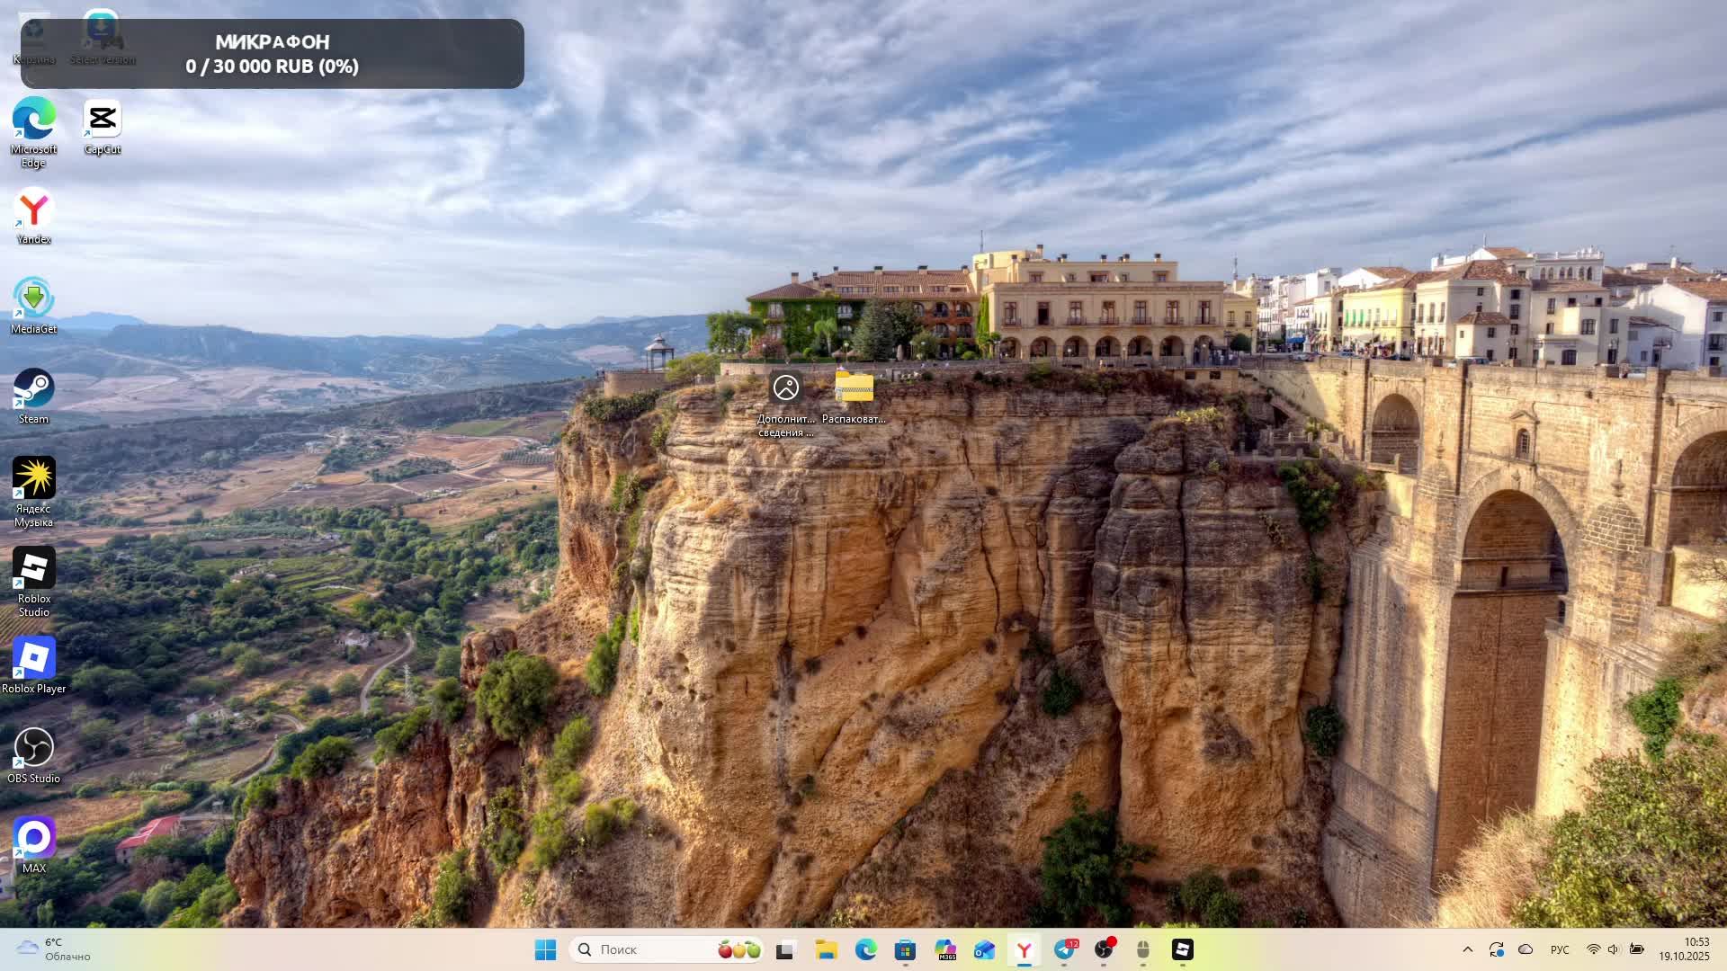Screen dimensions: 1727x971
Task: Open the РУС input language switcher
Action: (1560, 949)
